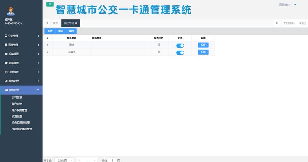Click the gears icon beside 设备管理
This screenshot has width=308, height=162.
(6, 54)
